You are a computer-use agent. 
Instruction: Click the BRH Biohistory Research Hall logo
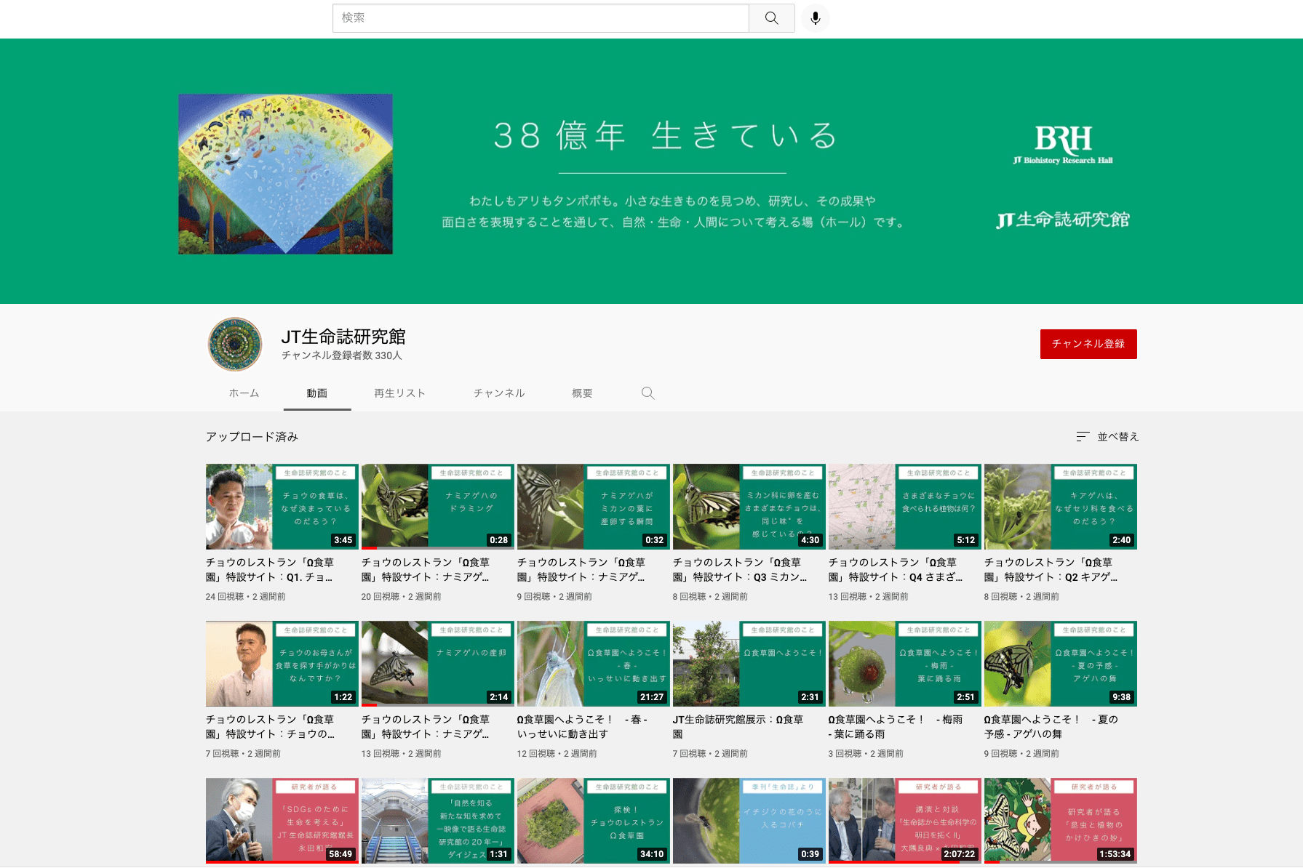click(x=1063, y=145)
